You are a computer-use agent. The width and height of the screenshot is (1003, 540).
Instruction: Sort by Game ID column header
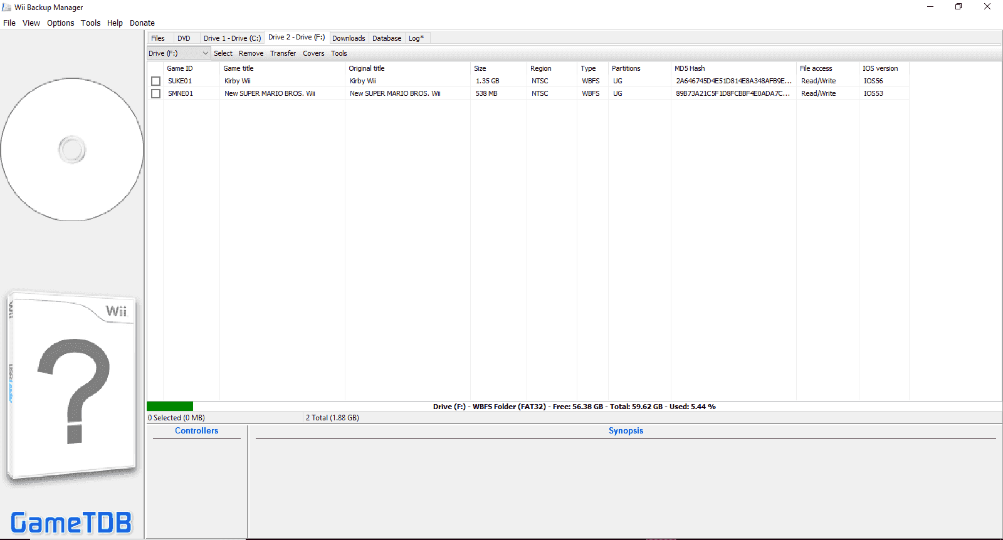tap(191, 68)
